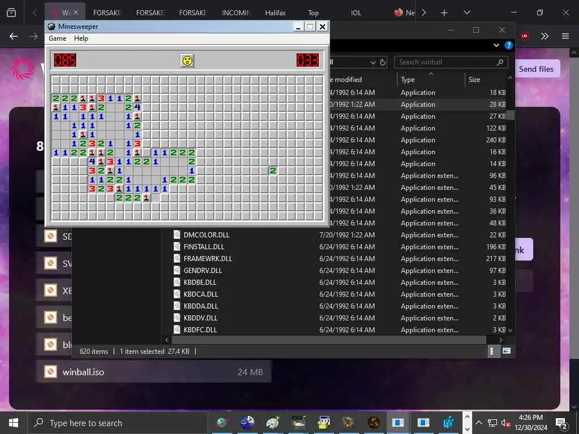Click the file icon next to FRAMEWRK.DLL

pyautogui.click(x=177, y=258)
